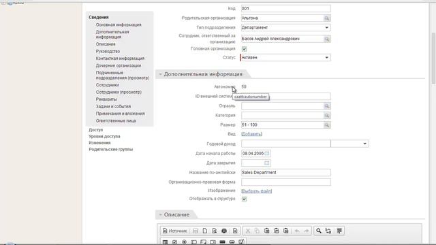Switch to the Сведения section
The width and height of the screenshot is (436, 245).
pyautogui.click(x=99, y=17)
